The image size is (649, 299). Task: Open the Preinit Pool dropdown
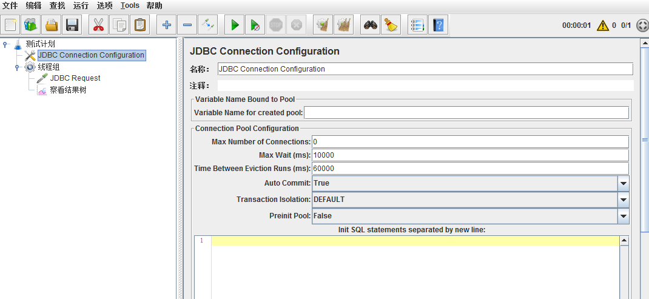click(624, 216)
